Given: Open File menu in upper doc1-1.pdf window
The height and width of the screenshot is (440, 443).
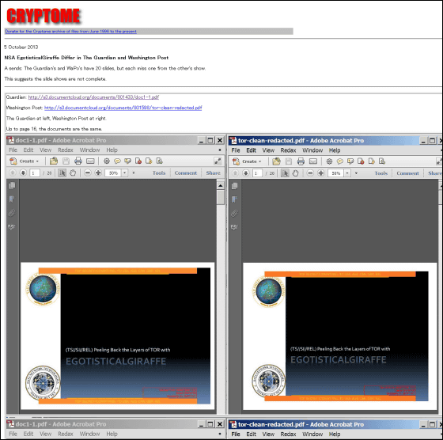Looking at the screenshot, I should pos(13,150).
